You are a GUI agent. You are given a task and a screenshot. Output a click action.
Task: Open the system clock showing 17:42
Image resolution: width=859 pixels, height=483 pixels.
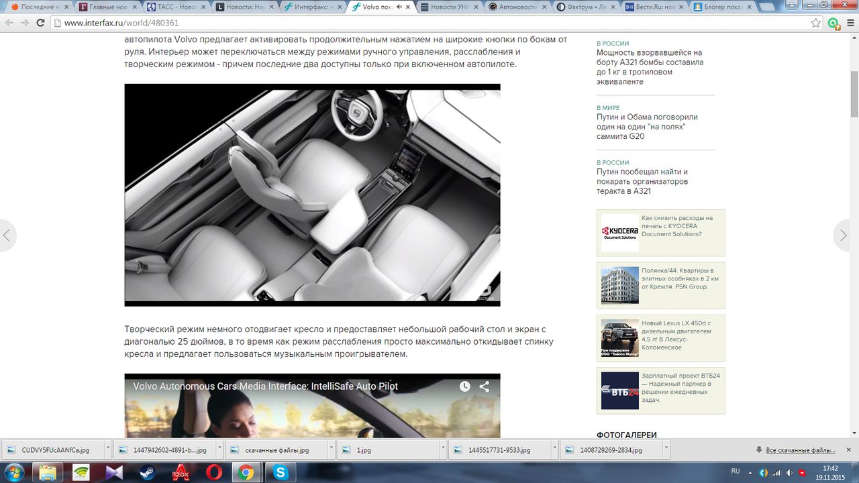tap(830, 472)
